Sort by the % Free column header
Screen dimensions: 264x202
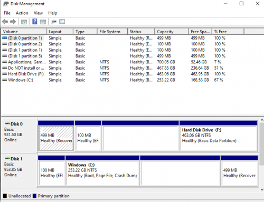(228, 32)
